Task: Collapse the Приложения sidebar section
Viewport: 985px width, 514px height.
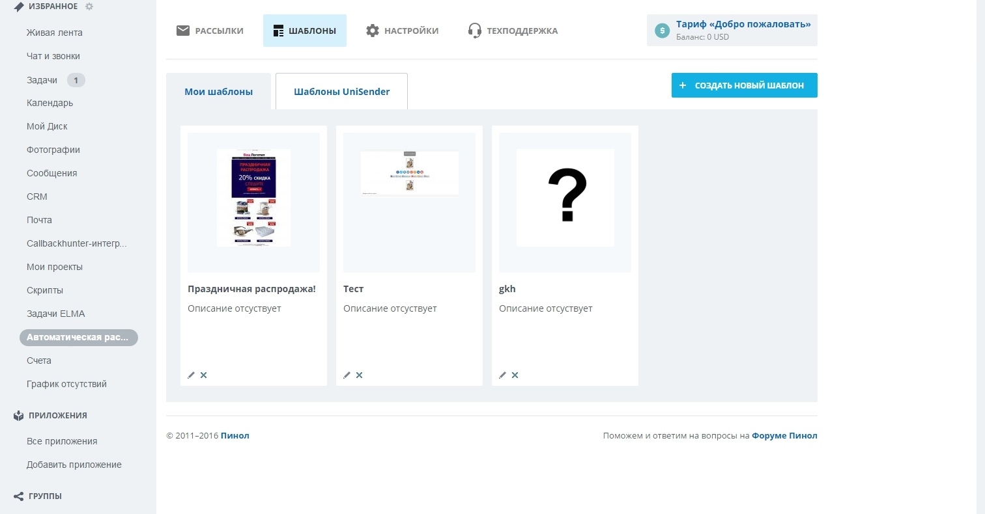Action: point(57,415)
